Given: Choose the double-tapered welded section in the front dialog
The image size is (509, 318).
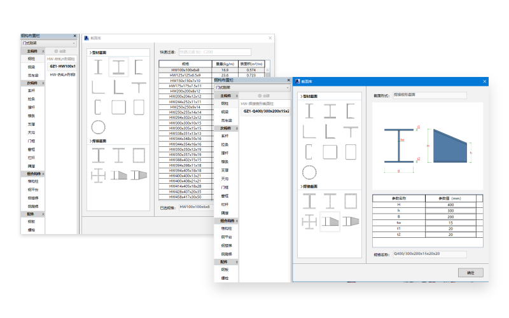Looking at the screenshot, I should click(351, 221).
